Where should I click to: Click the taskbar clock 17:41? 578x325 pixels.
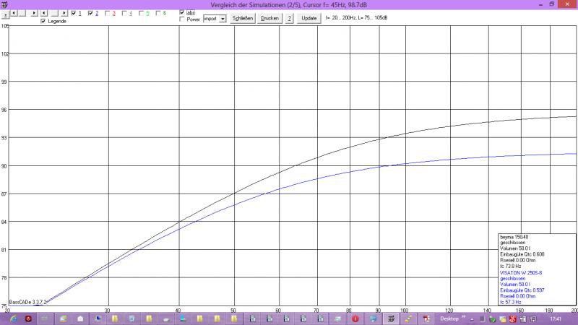556,318
